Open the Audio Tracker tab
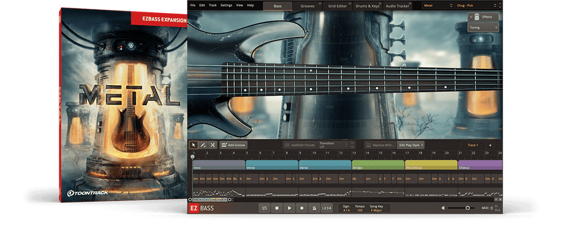Viewport: 563px width, 229px height. [398, 6]
